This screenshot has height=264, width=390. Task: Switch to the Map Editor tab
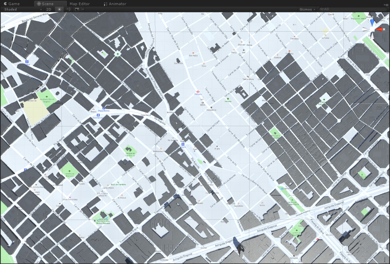pos(79,4)
